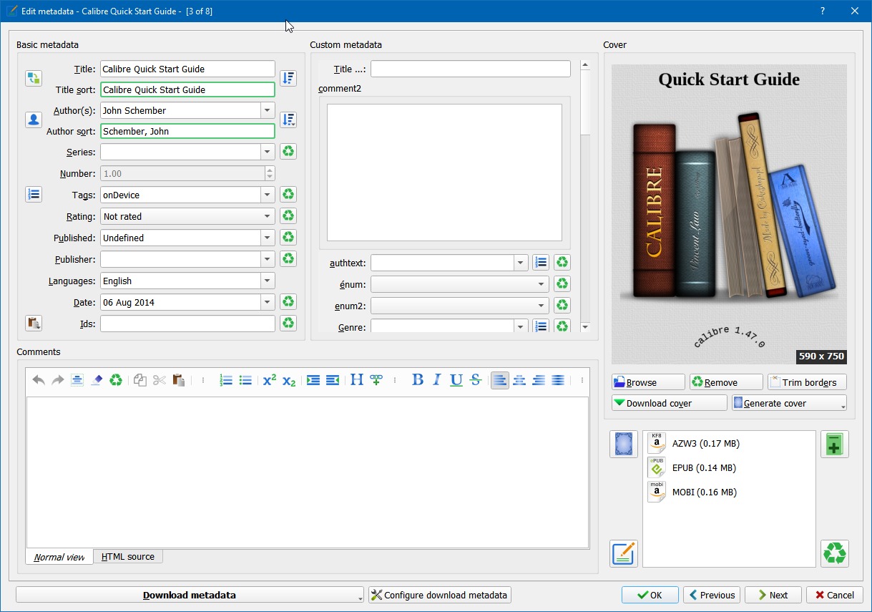Add a format with the green plus book icon

(x=834, y=444)
